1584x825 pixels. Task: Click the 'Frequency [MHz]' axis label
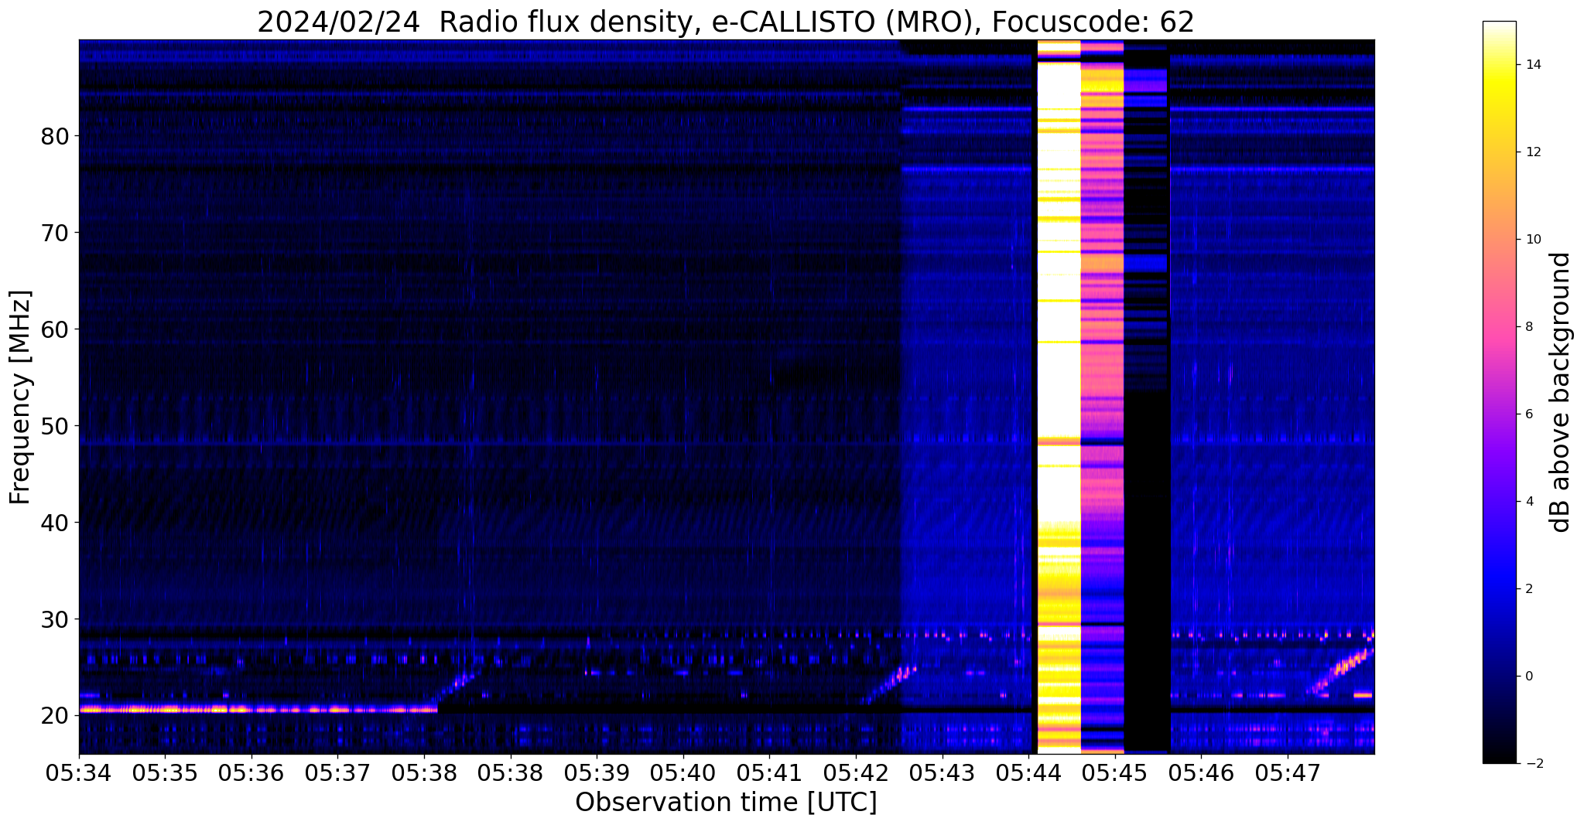[20, 397]
